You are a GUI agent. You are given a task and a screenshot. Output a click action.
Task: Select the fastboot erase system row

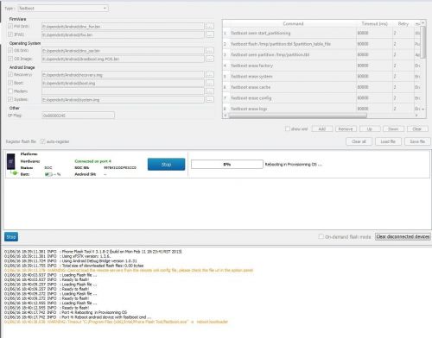(x=322, y=77)
